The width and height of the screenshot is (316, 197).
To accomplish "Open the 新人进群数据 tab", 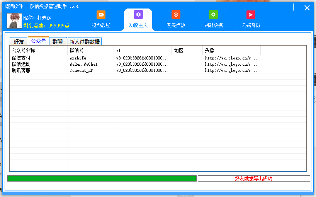I will (x=85, y=42).
